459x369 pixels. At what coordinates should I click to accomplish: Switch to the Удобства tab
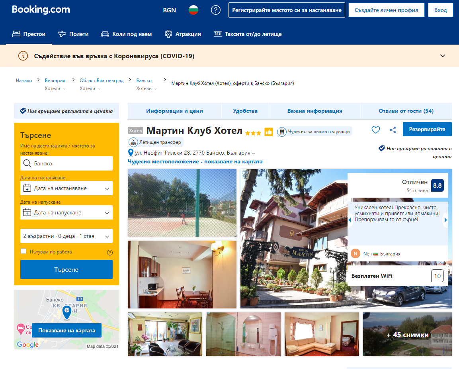[x=245, y=111]
